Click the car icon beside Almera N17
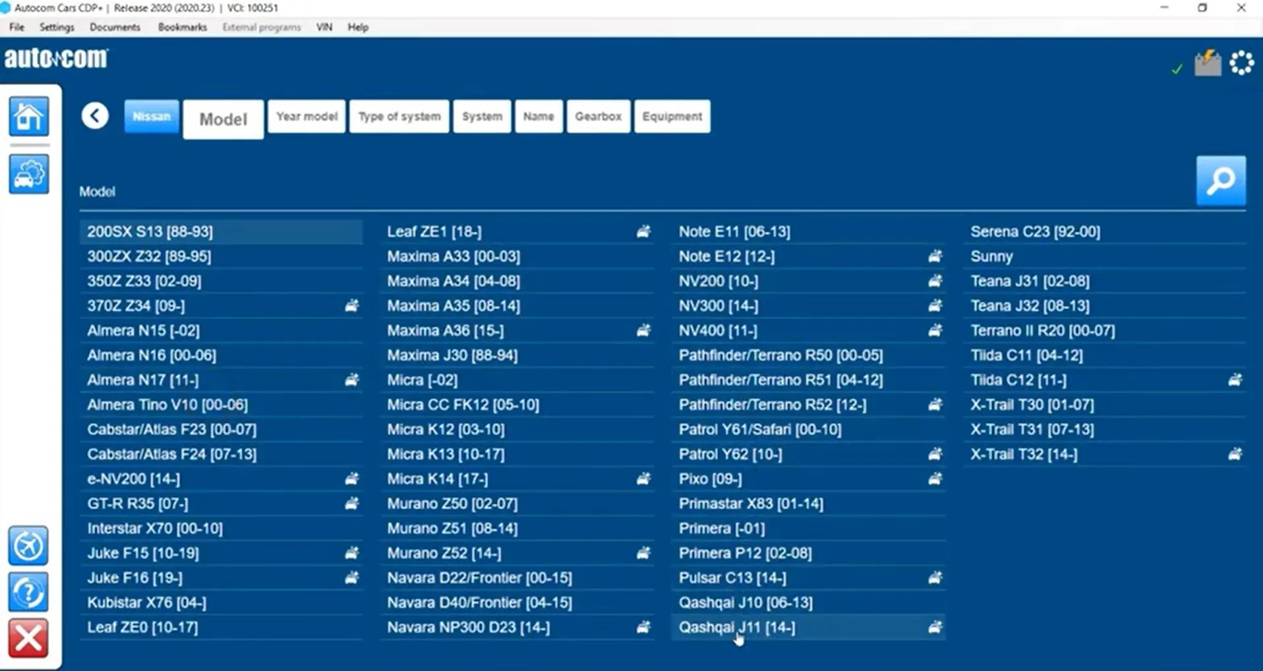The image size is (1263, 671). click(x=352, y=380)
